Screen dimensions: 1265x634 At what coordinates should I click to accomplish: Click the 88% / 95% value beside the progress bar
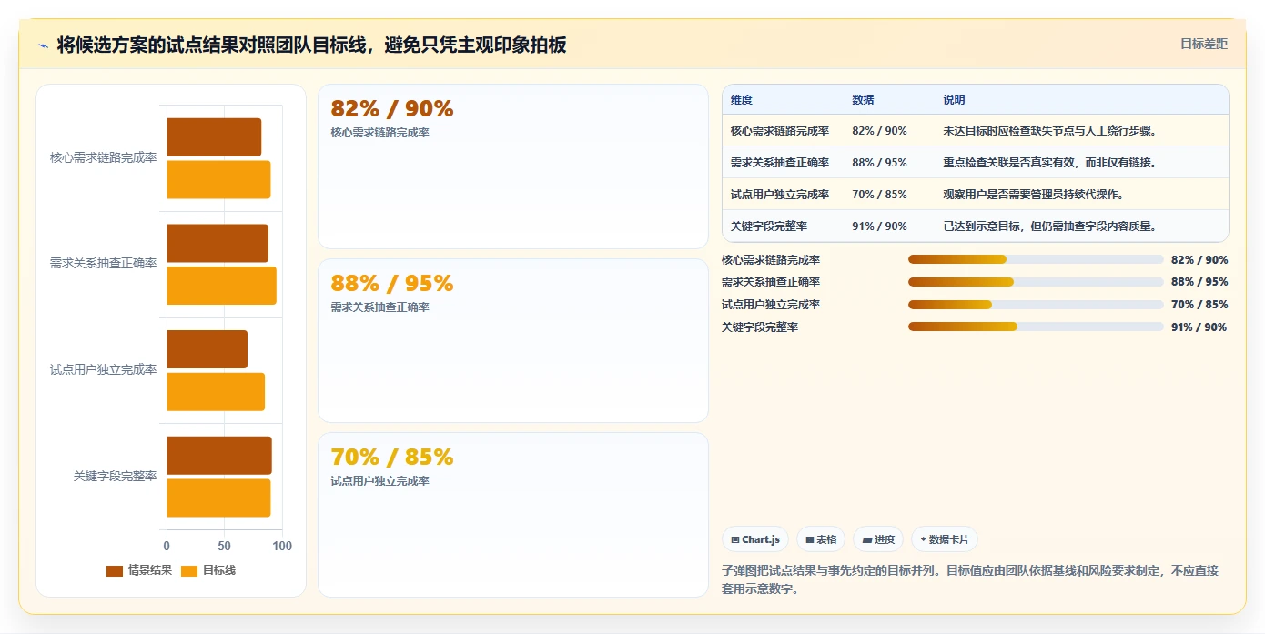pos(1199,282)
